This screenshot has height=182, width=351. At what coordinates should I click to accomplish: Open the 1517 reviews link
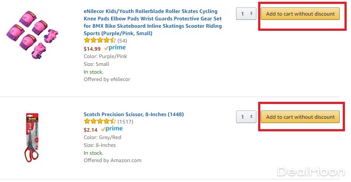pos(125,122)
